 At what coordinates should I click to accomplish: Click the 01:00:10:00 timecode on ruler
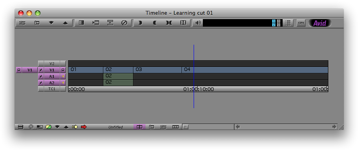coord(198,89)
